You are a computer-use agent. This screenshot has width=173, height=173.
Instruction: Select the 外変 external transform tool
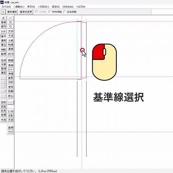tap(3, 120)
